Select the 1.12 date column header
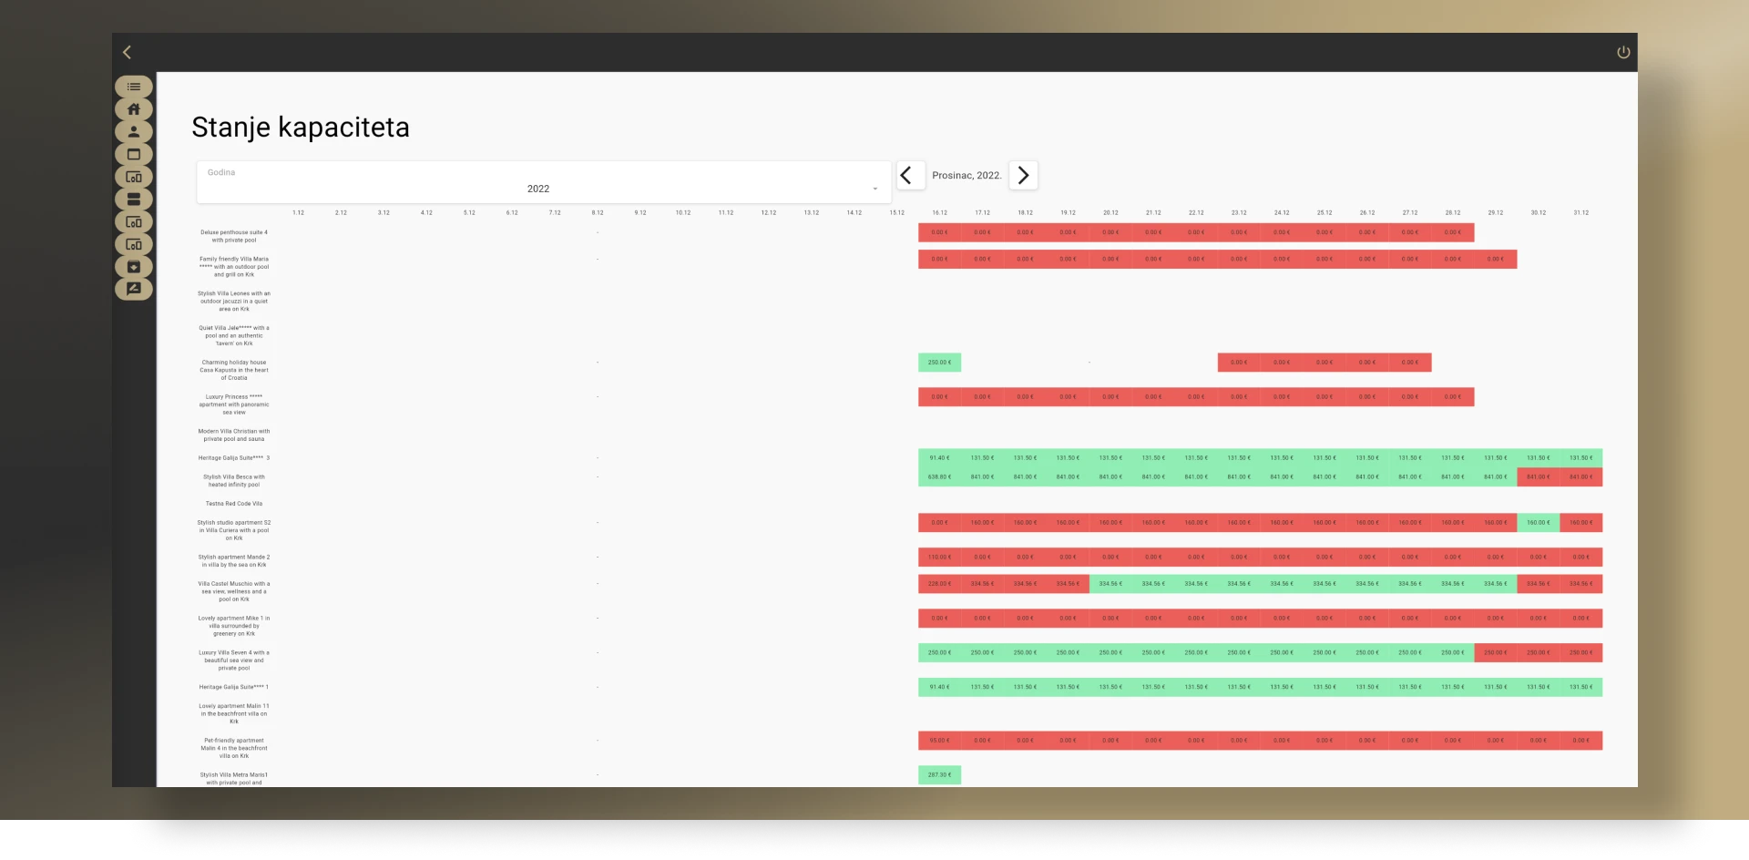This screenshot has width=1749, height=860. (x=298, y=213)
